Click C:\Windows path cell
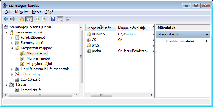213x107 pixels. pos(128,34)
